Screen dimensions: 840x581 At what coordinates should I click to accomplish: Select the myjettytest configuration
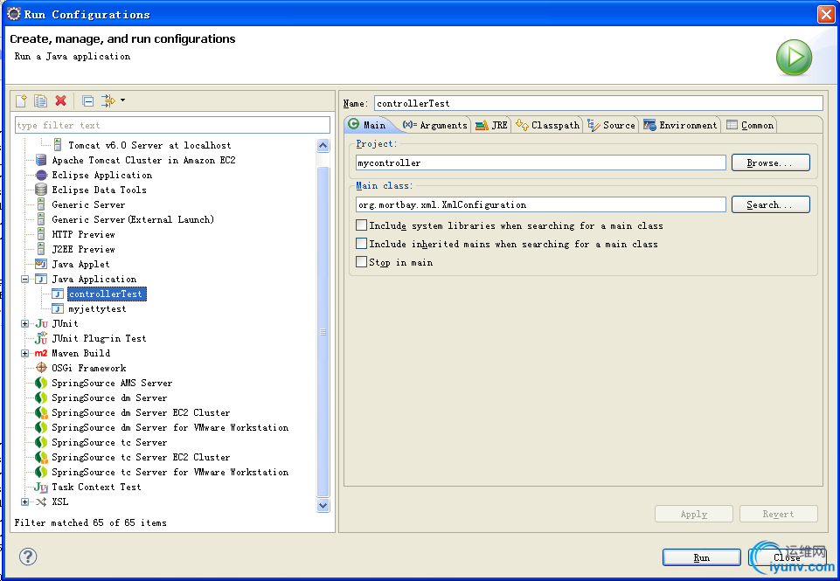pos(97,309)
